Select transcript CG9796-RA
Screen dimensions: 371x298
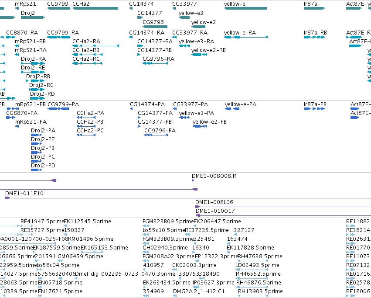(x=155, y=63)
